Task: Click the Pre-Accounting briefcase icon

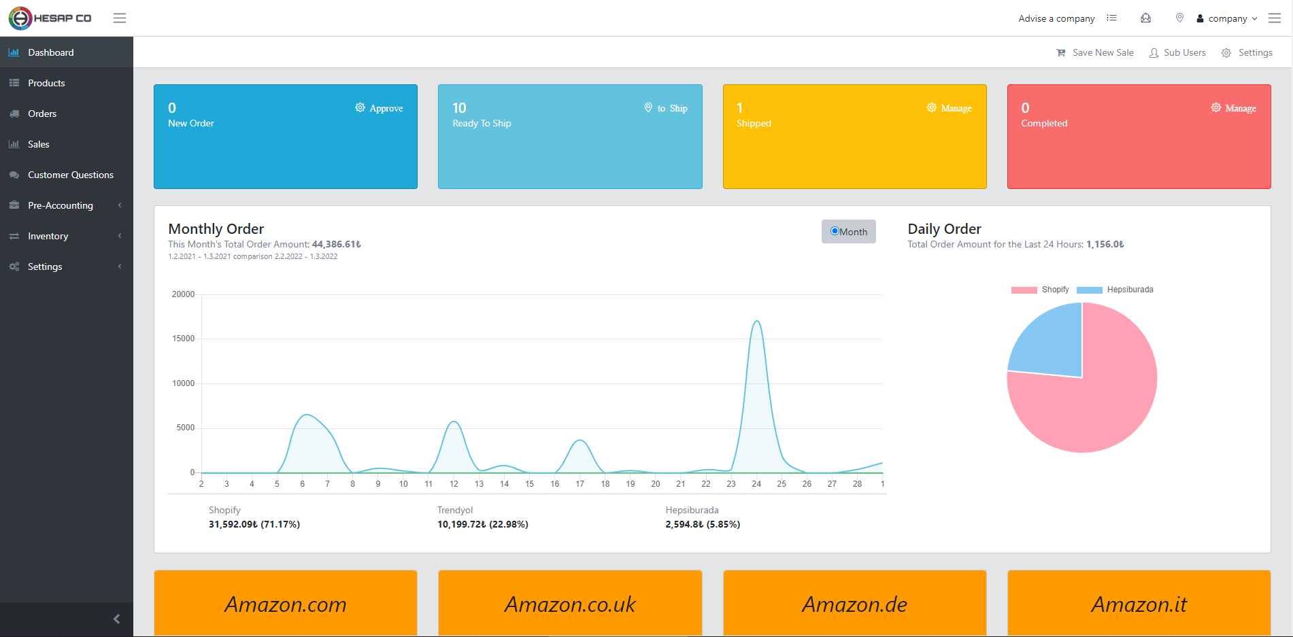Action: tap(14, 205)
